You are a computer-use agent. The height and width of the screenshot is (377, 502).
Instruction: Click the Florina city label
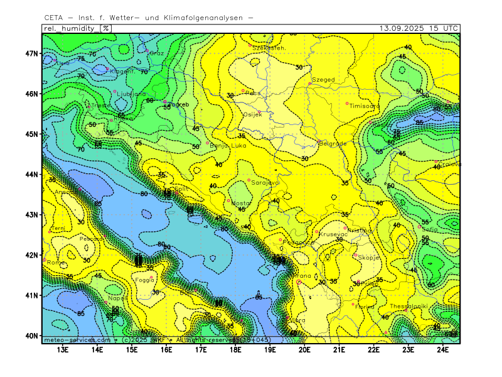[x=365, y=307]
